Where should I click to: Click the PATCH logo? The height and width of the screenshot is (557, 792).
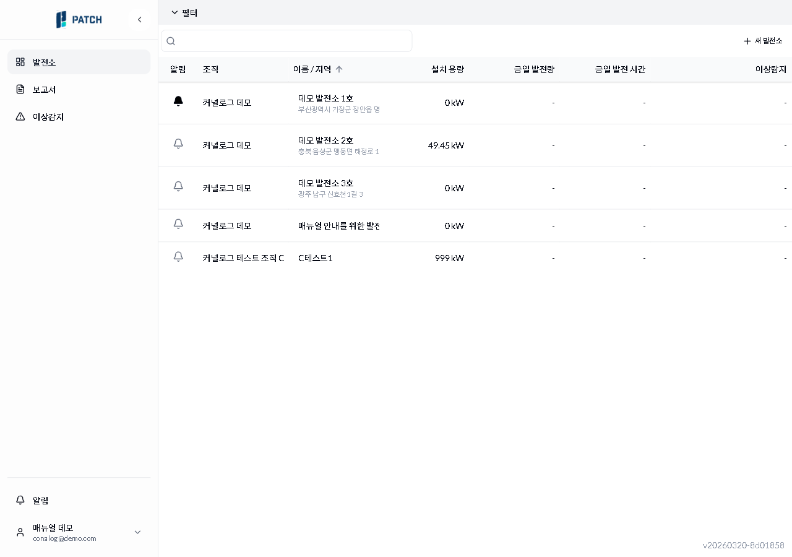(79, 19)
